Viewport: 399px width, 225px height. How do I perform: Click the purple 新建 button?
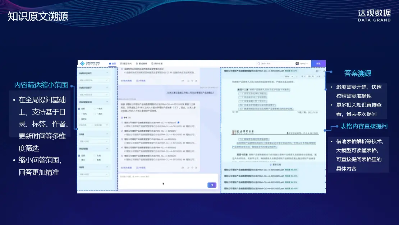[318, 64]
